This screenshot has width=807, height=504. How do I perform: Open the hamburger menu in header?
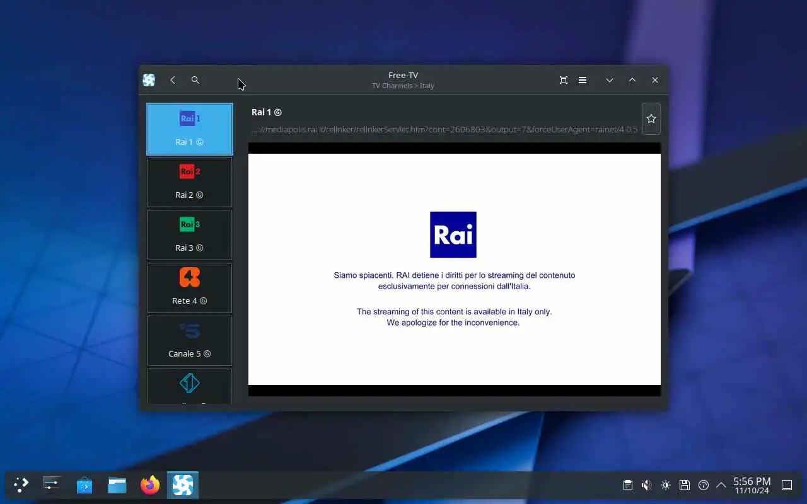coord(583,80)
